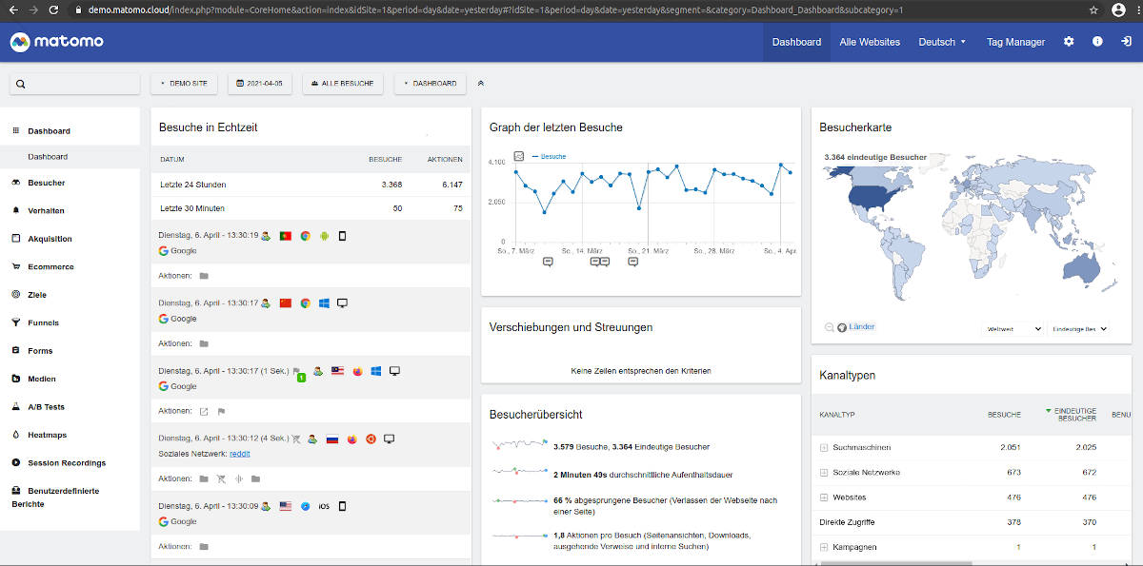Click the search magnifier icon

[x=21, y=84]
